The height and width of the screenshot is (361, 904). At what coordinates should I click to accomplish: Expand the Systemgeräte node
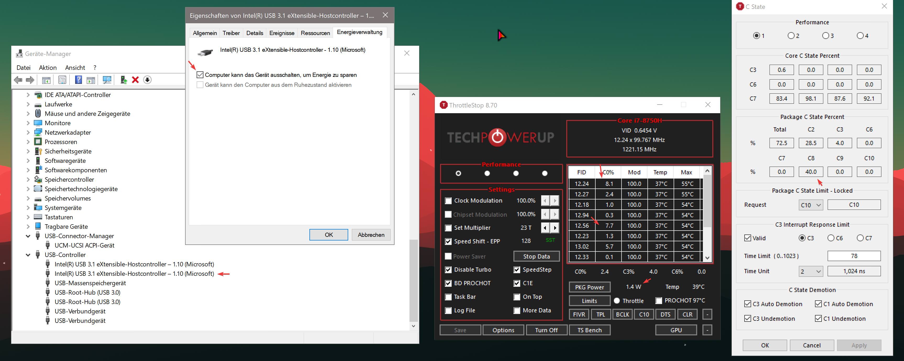click(28, 208)
